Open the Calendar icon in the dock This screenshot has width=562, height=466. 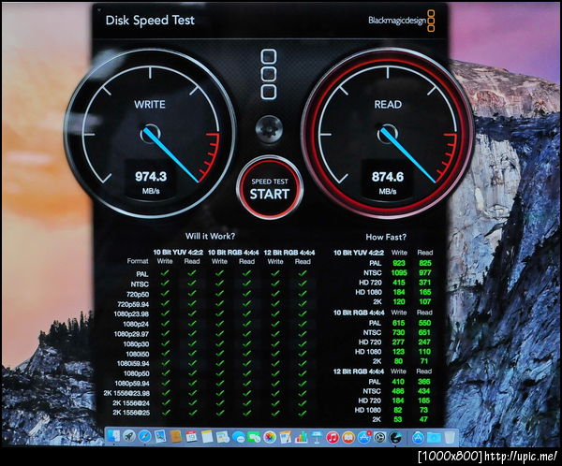click(x=191, y=437)
